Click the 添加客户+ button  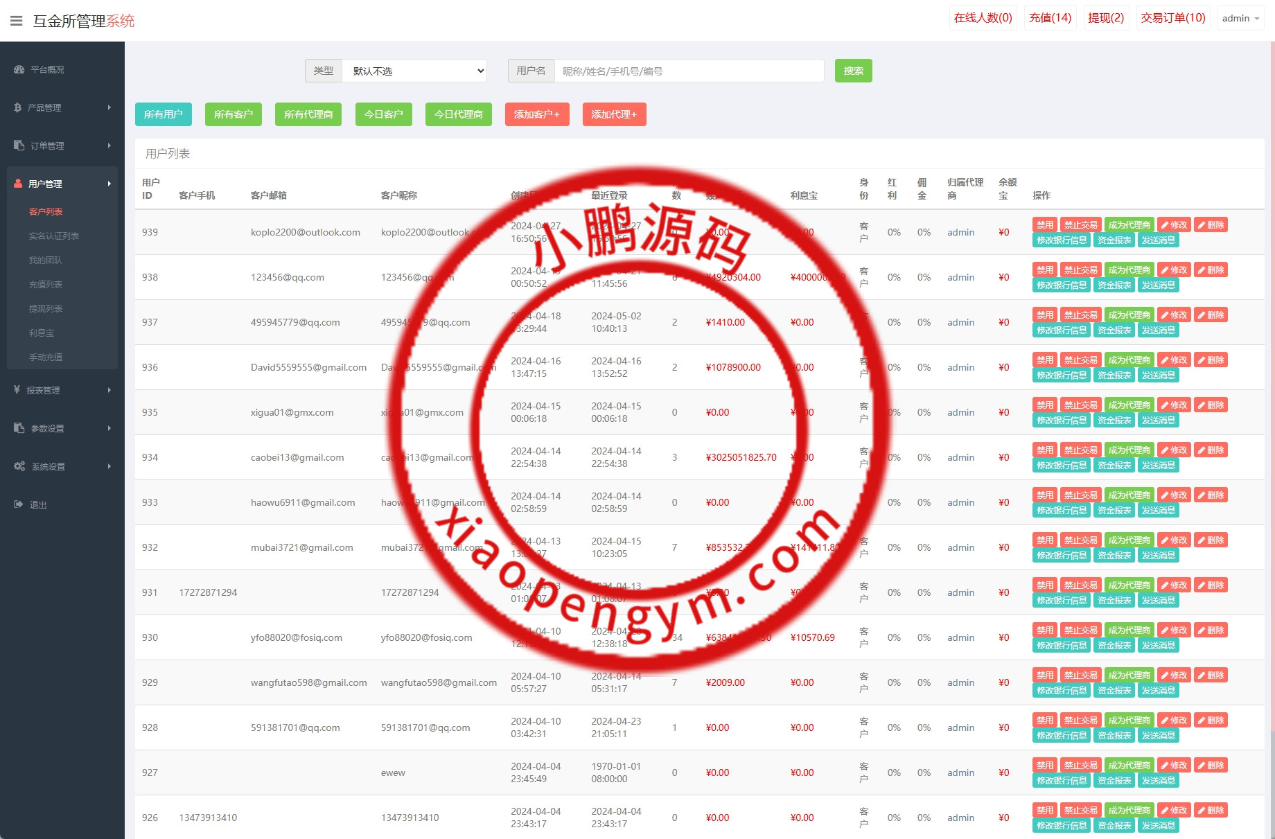click(x=536, y=114)
